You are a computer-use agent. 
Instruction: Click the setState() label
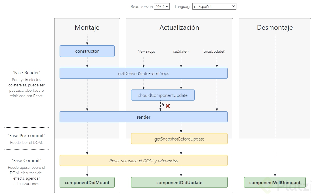181,51
